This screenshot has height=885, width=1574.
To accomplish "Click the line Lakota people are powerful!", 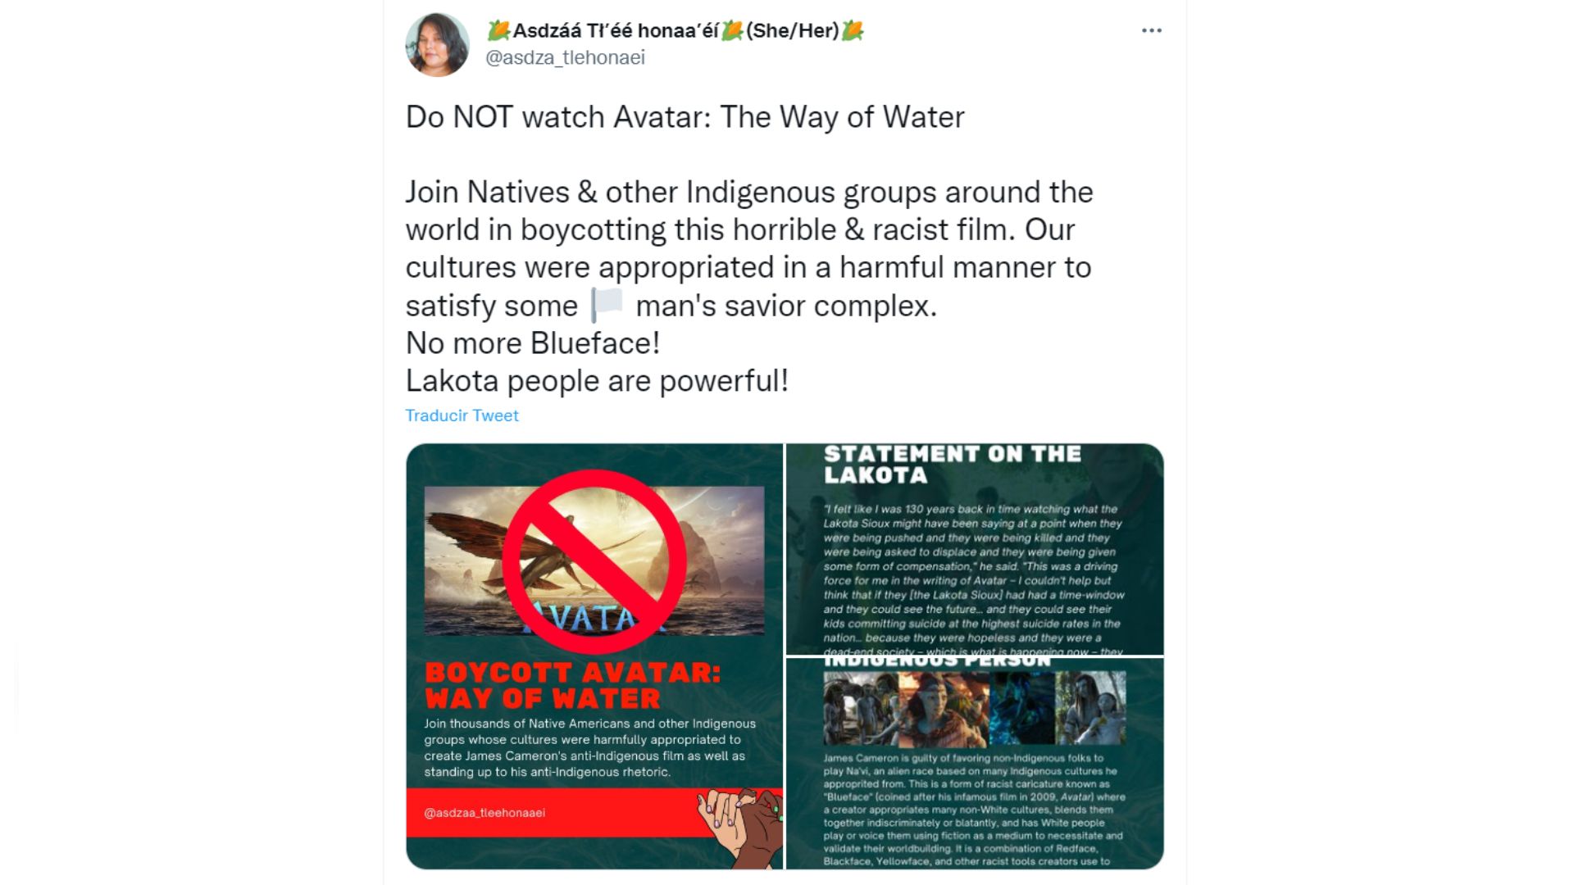I will click(597, 381).
